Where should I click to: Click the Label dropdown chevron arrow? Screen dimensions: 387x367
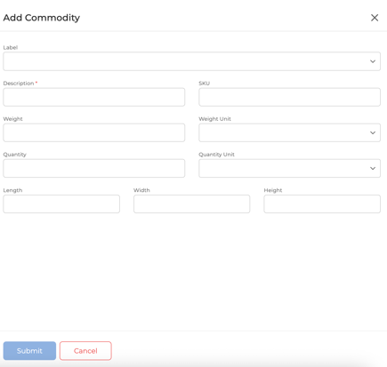(373, 61)
